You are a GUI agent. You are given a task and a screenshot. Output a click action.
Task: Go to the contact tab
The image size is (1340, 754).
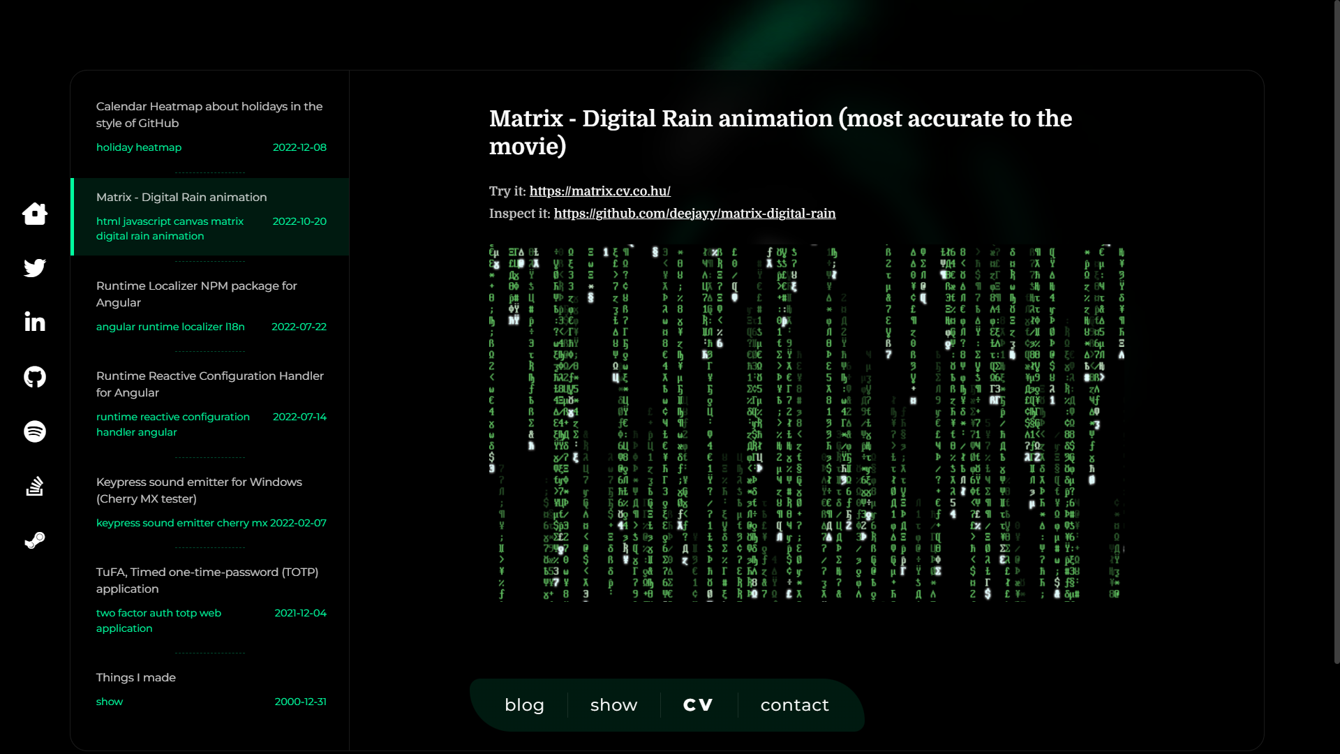[794, 705]
